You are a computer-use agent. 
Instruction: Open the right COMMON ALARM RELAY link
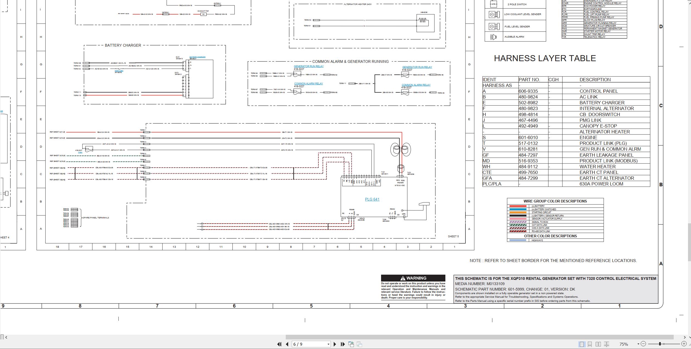(x=416, y=85)
